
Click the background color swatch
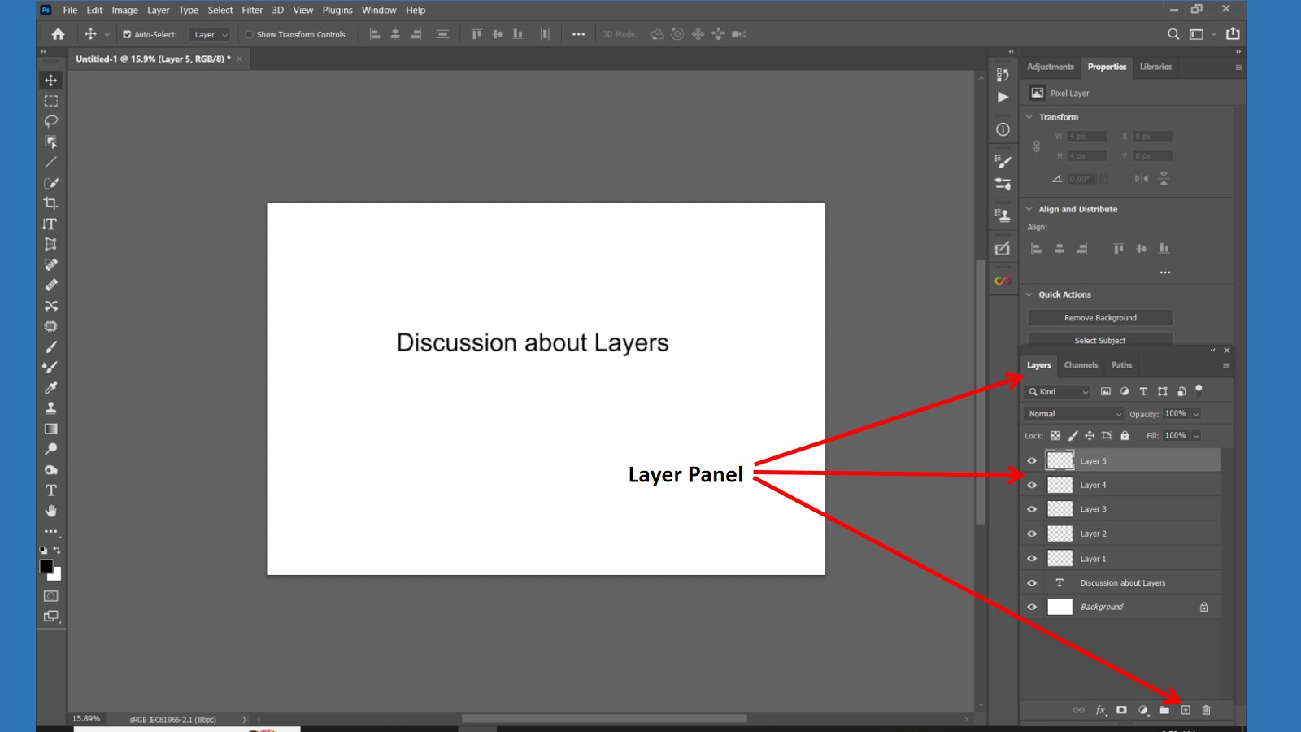[56, 575]
